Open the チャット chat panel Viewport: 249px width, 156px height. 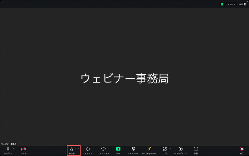point(88,149)
